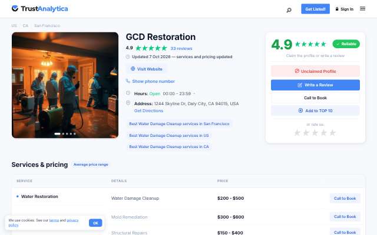Click the CA breadcrumb
377x235 pixels.
tap(25, 25)
